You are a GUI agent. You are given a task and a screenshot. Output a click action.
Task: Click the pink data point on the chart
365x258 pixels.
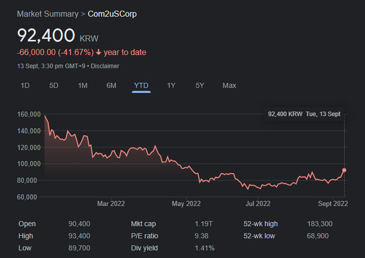pos(344,170)
